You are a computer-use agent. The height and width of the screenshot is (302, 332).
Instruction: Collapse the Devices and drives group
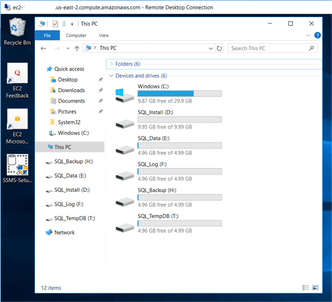coord(112,75)
